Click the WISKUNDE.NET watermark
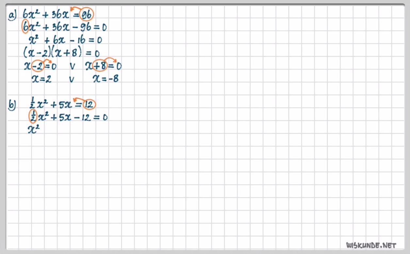The image size is (410, 254). click(x=371, y=245)
